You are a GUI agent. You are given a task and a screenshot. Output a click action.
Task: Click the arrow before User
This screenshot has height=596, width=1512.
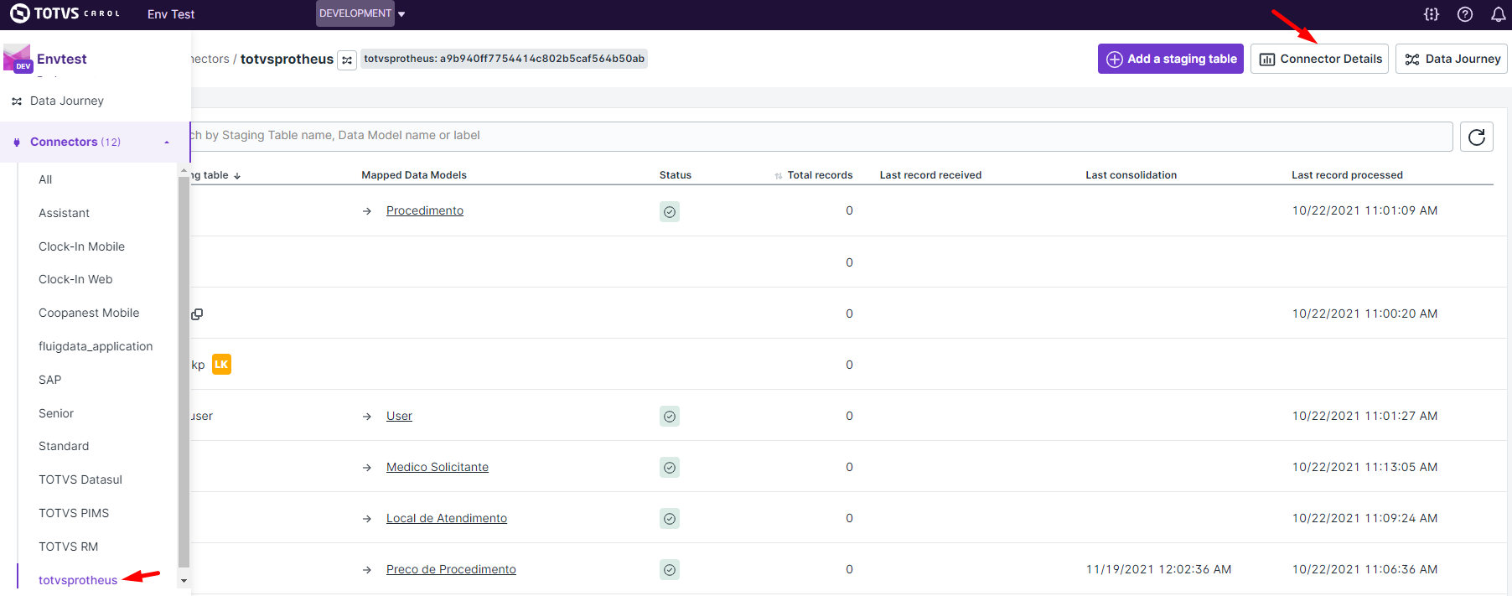point(367,417)
